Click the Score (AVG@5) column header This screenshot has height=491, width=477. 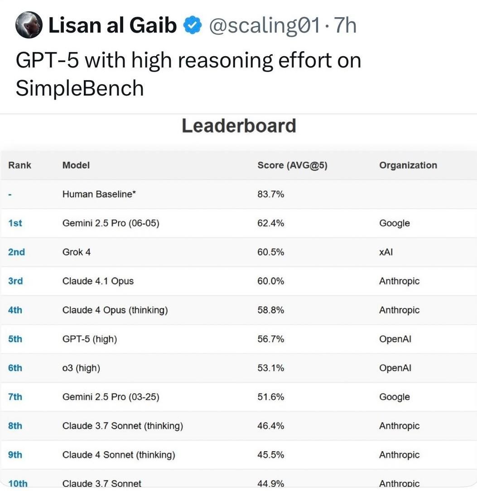(292, 165)
